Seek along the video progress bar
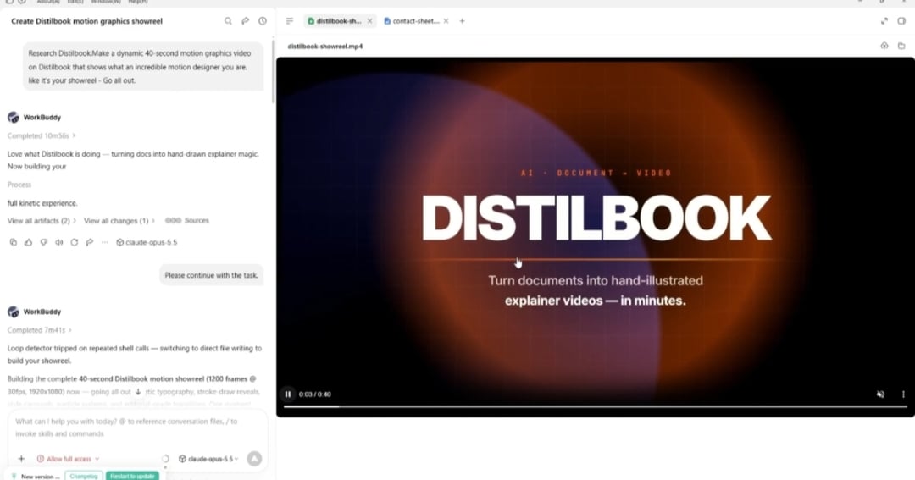Image resolution: width=915 pixels, height=480 pixels. pos(596,406)
